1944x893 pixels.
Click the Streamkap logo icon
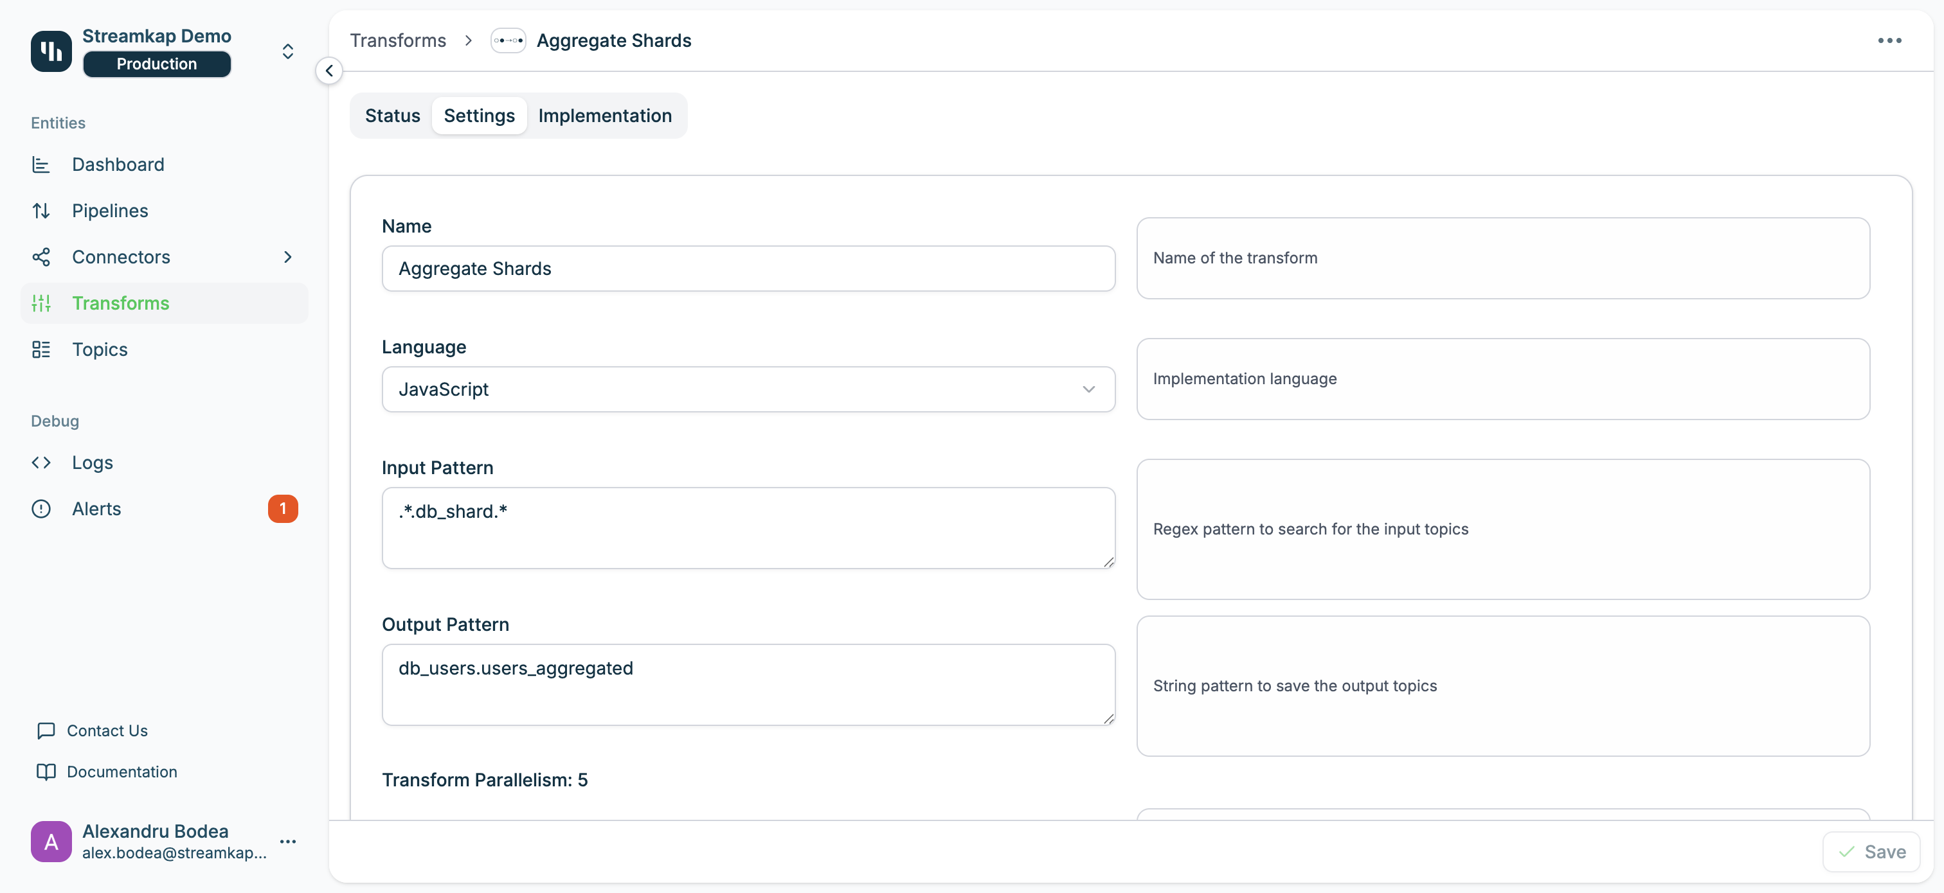click(x=51, y=51)
